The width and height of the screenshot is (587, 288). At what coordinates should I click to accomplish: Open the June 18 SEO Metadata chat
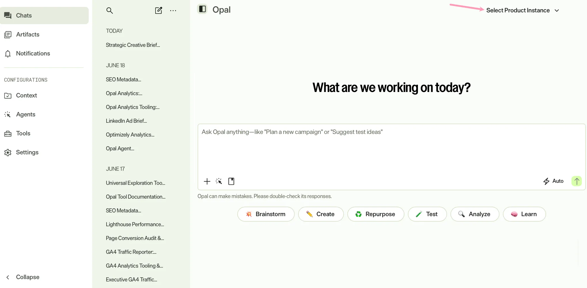click(x=124, y=80)
